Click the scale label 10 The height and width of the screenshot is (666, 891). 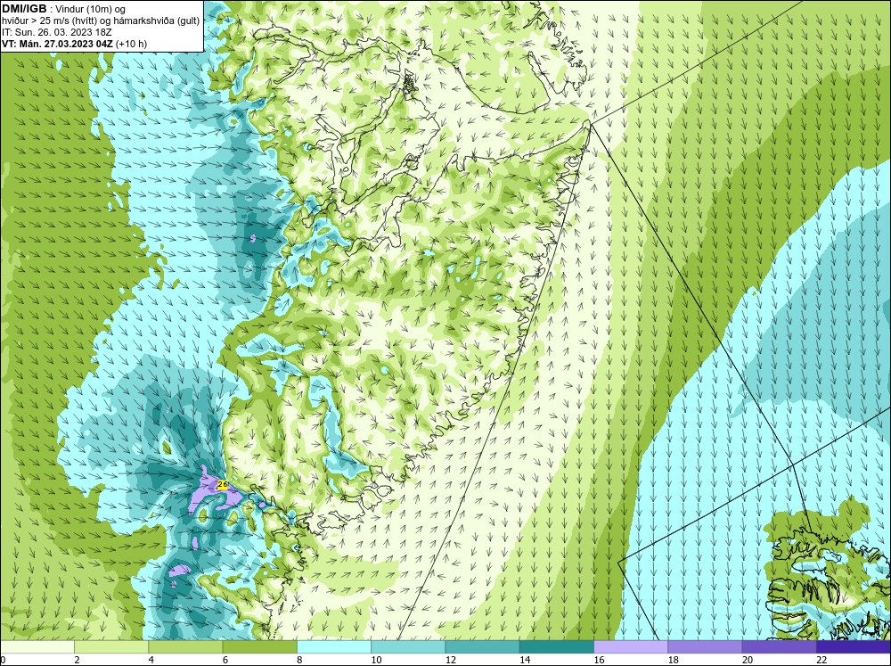point(376,660)
